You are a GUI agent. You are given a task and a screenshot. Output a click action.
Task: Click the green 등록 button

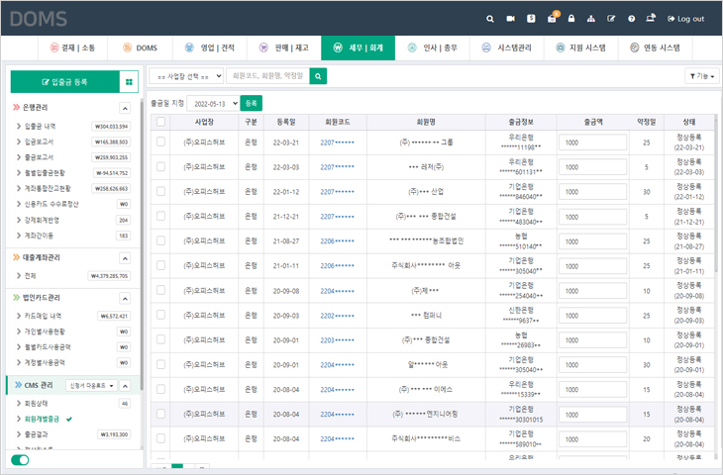[252, 103]
